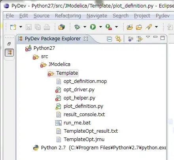
Task: Click the Open Type toolbar icon
Action: click(130, 27)
